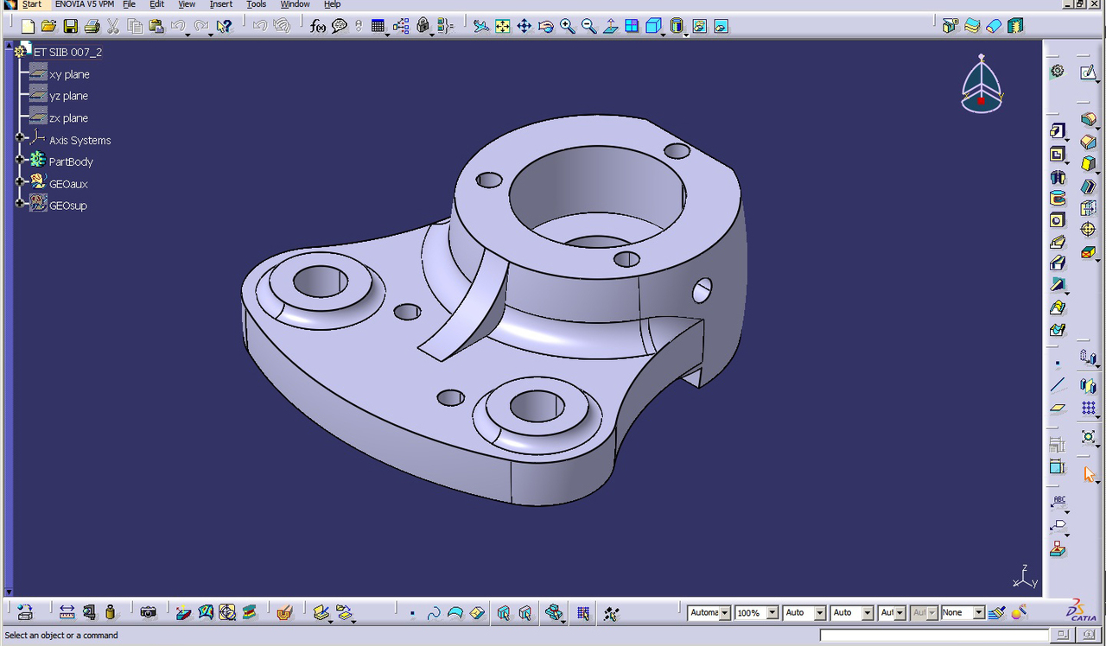This screenshot has height=646, width=1106.
Task: Select the Hole tool
Action: 1058,220
